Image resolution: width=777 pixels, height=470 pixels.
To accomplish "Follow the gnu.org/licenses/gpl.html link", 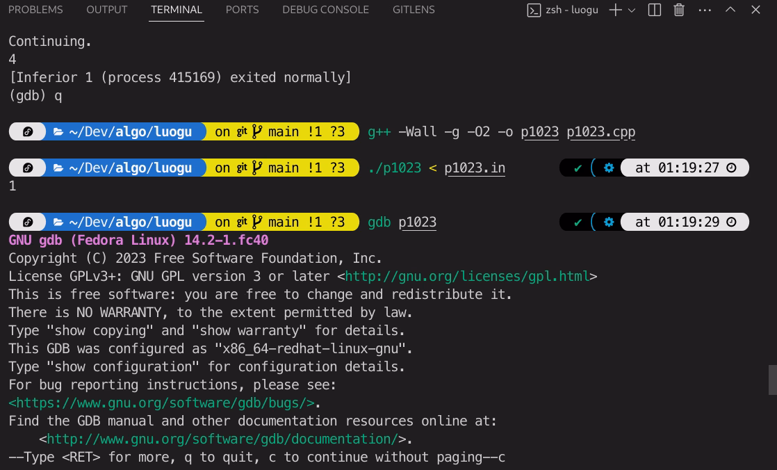I will pyautogui.click(x=467, y=277).
